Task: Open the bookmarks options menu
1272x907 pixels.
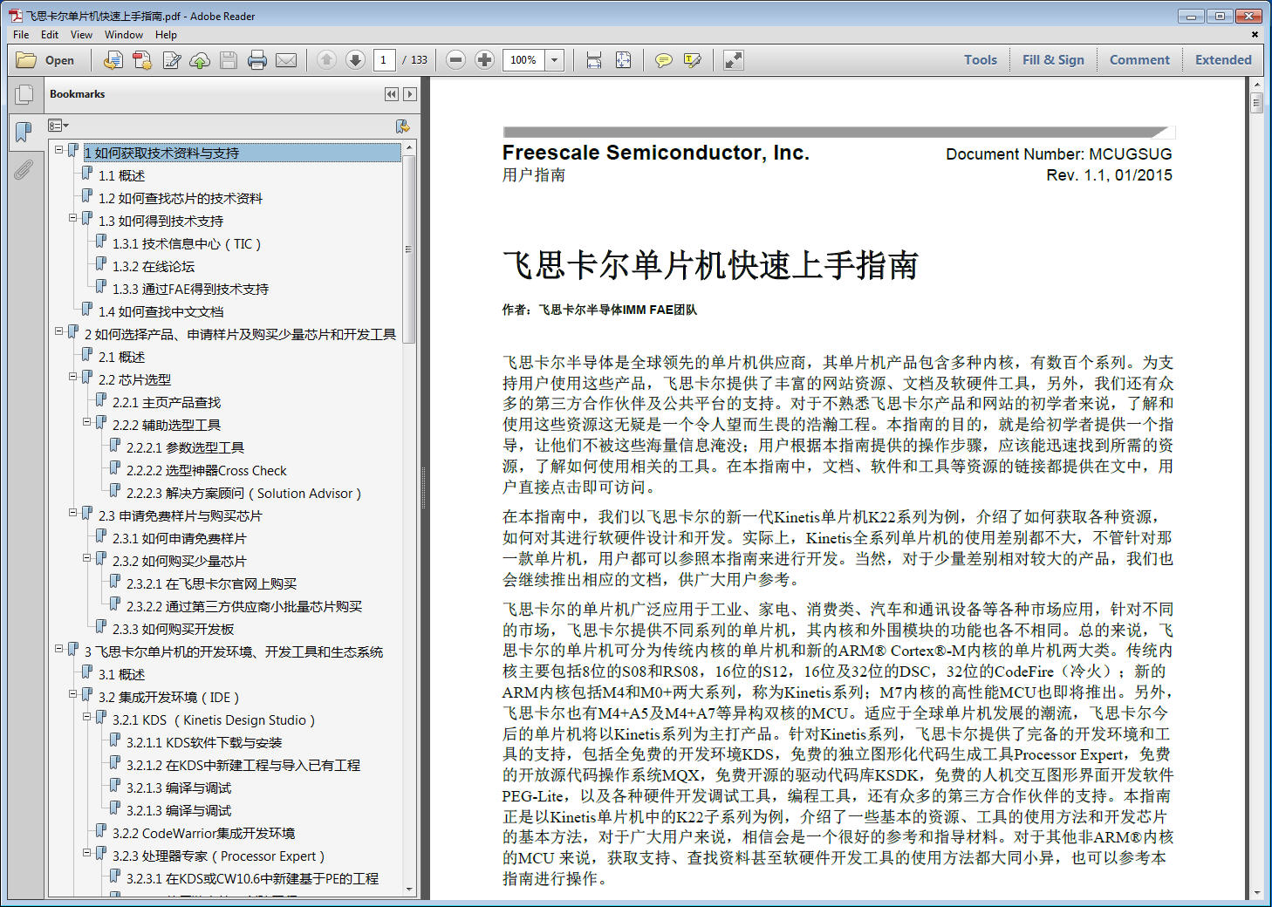Action: (58, 126)
